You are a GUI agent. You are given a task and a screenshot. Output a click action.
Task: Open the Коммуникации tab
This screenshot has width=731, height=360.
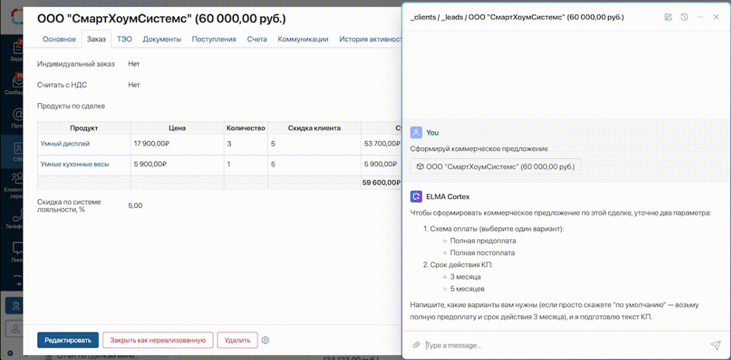click(303, 39)
